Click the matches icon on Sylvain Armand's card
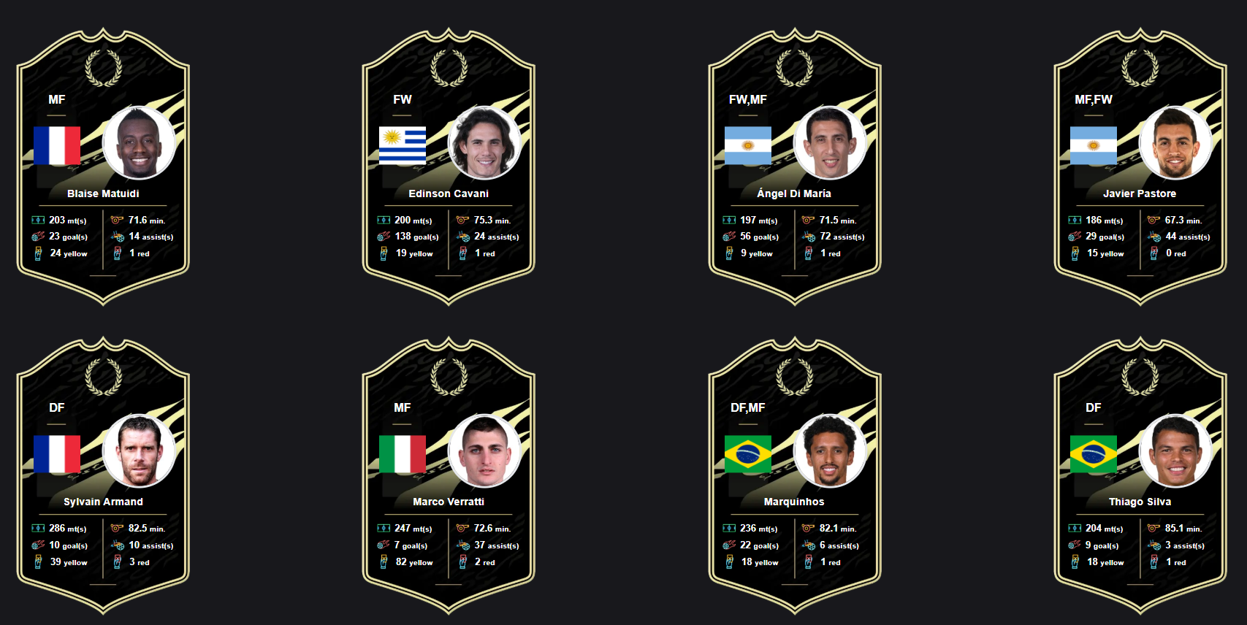The width and height of the screenshot is (1247, 625). [x=38, y=528]
